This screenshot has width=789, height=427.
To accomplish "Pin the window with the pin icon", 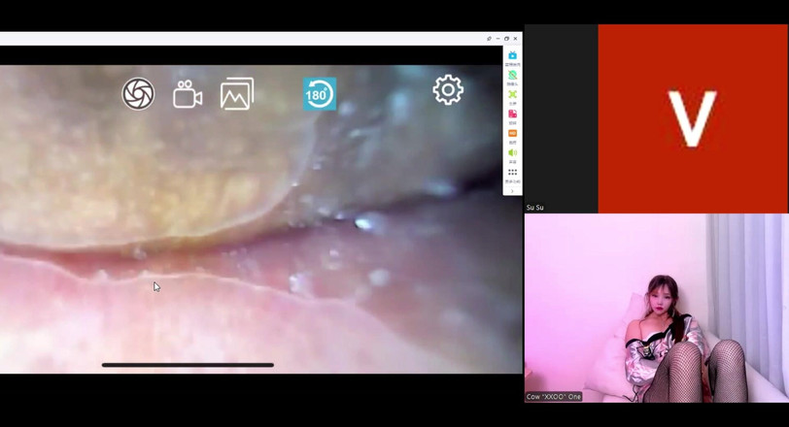I will 489,39.
